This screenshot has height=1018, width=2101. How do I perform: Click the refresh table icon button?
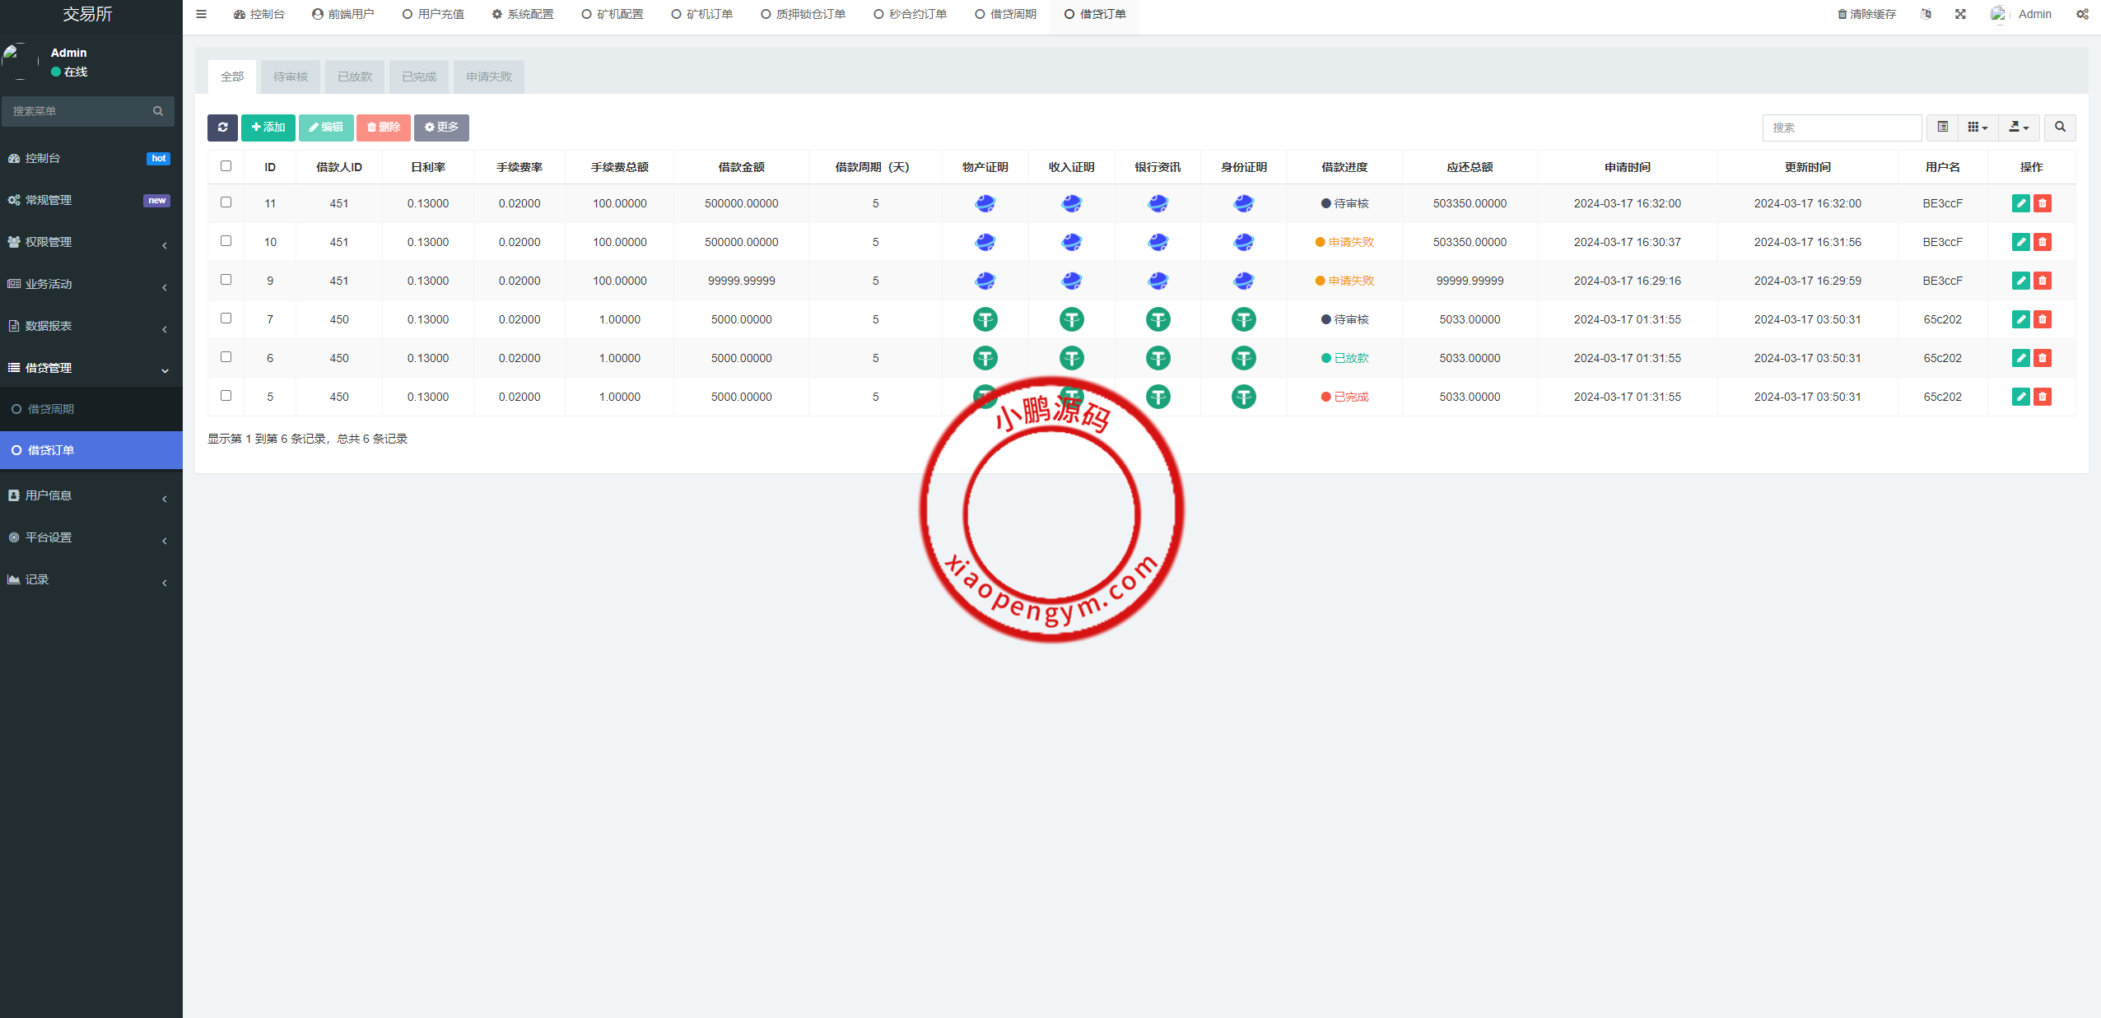pos(222,128)
